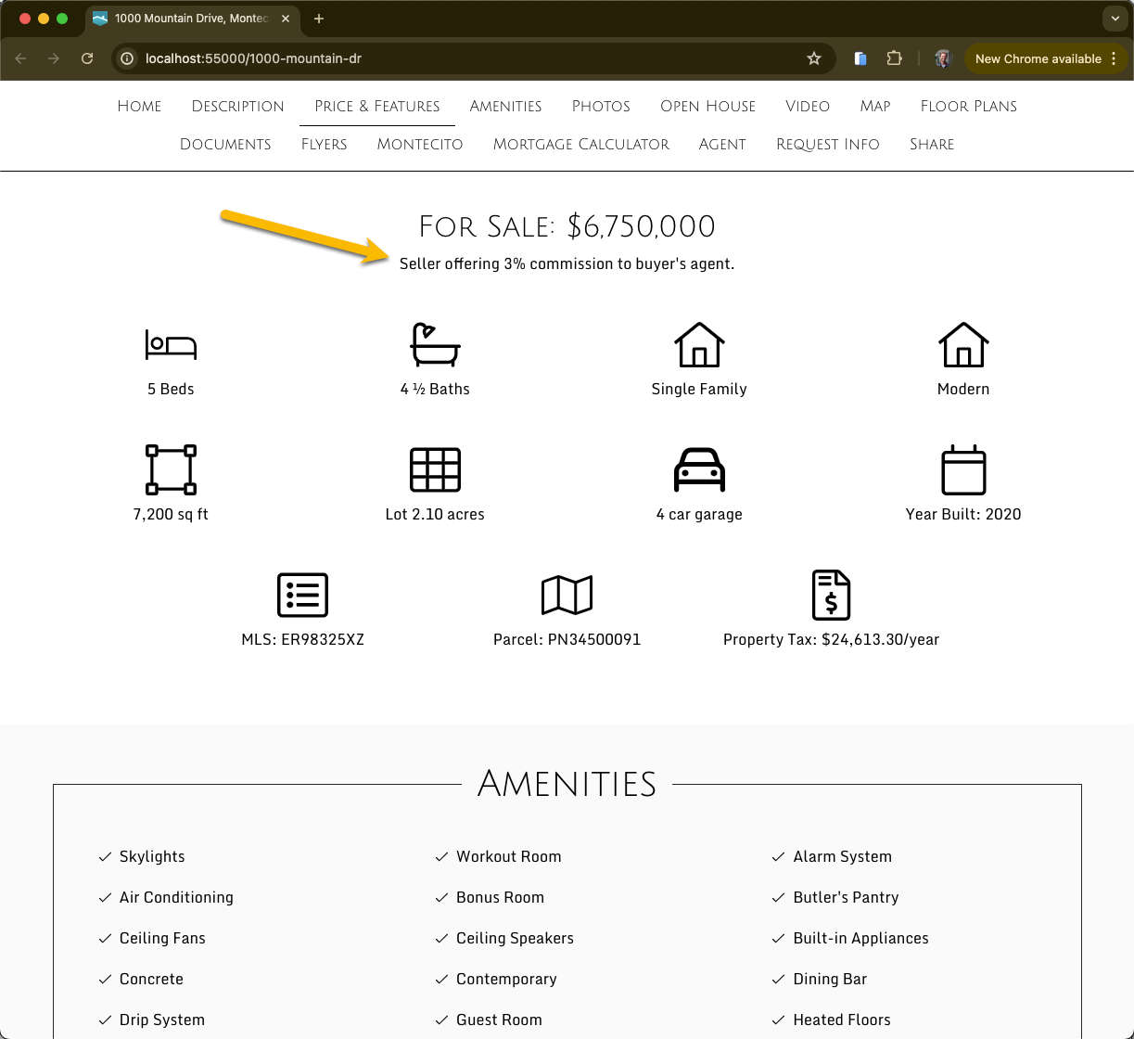Image resolution: width=1134 pixels, height=1039 pixels.
Task: Click the Guest Room amenity
Action: [499, 1020]
